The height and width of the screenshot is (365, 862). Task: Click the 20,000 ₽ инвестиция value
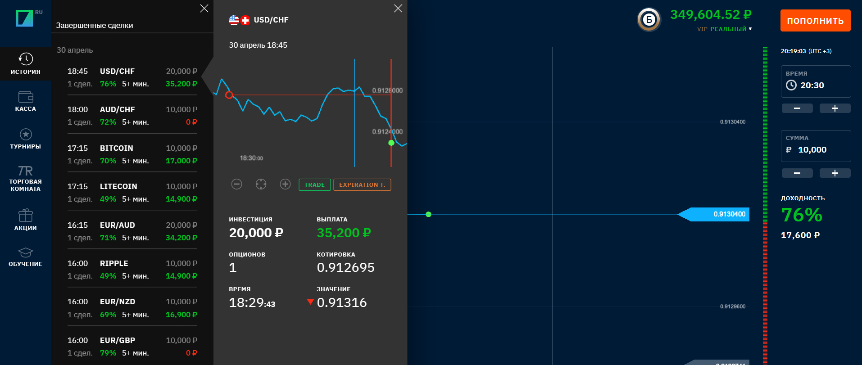tap(256, 233)
